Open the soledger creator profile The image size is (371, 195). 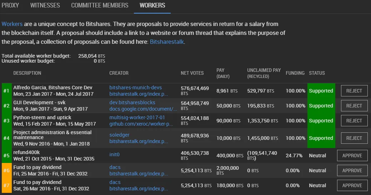click(x=119, y=135)
